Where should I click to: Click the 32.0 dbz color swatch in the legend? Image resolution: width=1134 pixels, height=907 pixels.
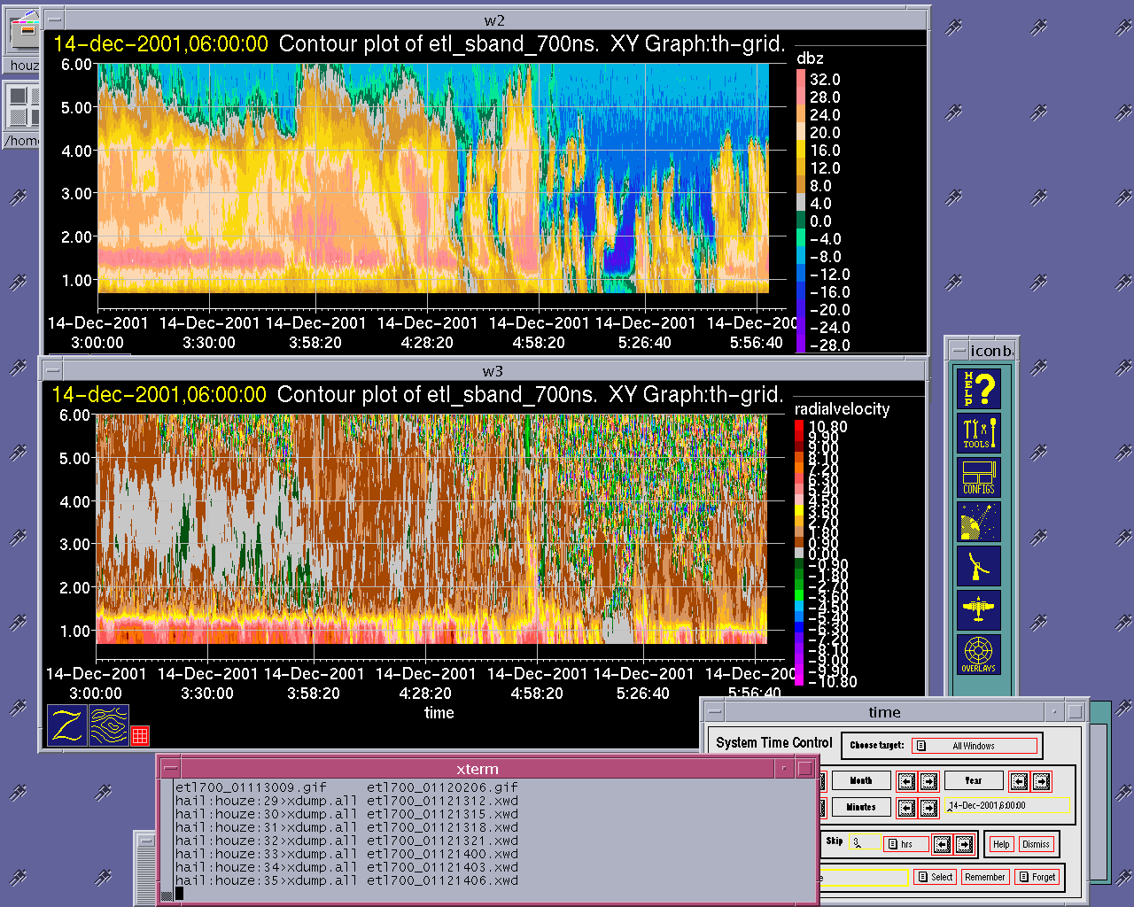pyautogui.click(x=801, y=80)
